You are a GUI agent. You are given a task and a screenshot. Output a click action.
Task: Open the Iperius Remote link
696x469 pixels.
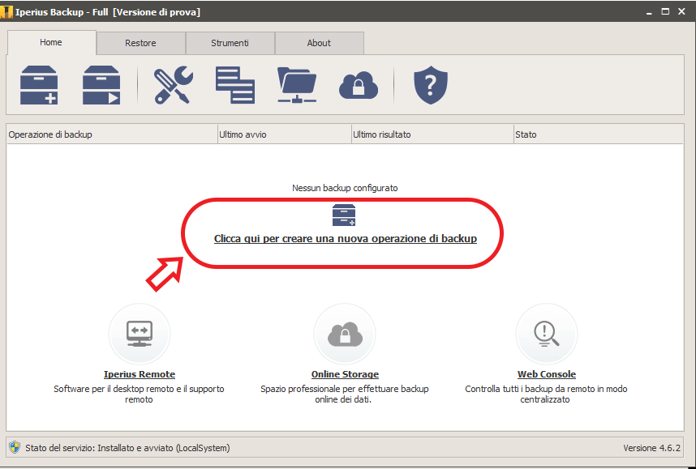coord(140,374)
